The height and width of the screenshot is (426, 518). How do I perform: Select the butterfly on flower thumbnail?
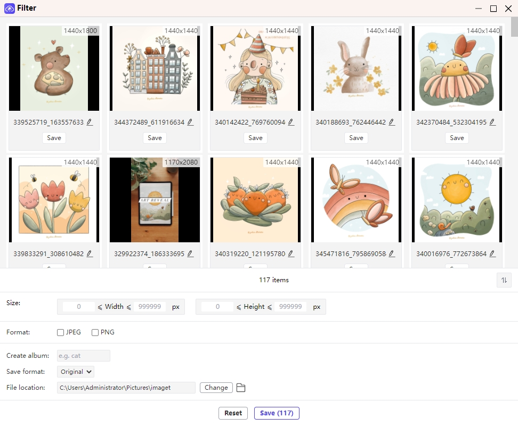(457, 68)
